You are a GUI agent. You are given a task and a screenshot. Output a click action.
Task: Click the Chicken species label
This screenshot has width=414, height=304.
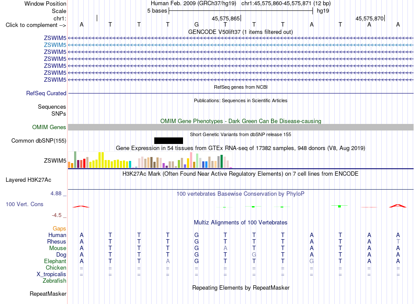click(x=56, y=267)
